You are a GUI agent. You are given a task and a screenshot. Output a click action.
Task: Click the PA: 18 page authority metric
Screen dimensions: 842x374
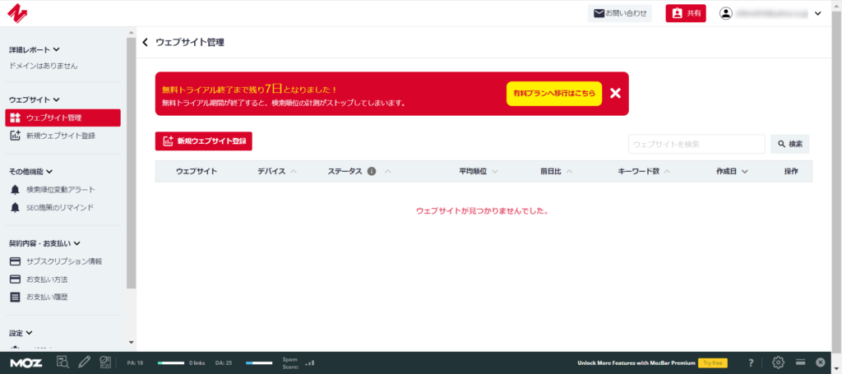point(136,362)
